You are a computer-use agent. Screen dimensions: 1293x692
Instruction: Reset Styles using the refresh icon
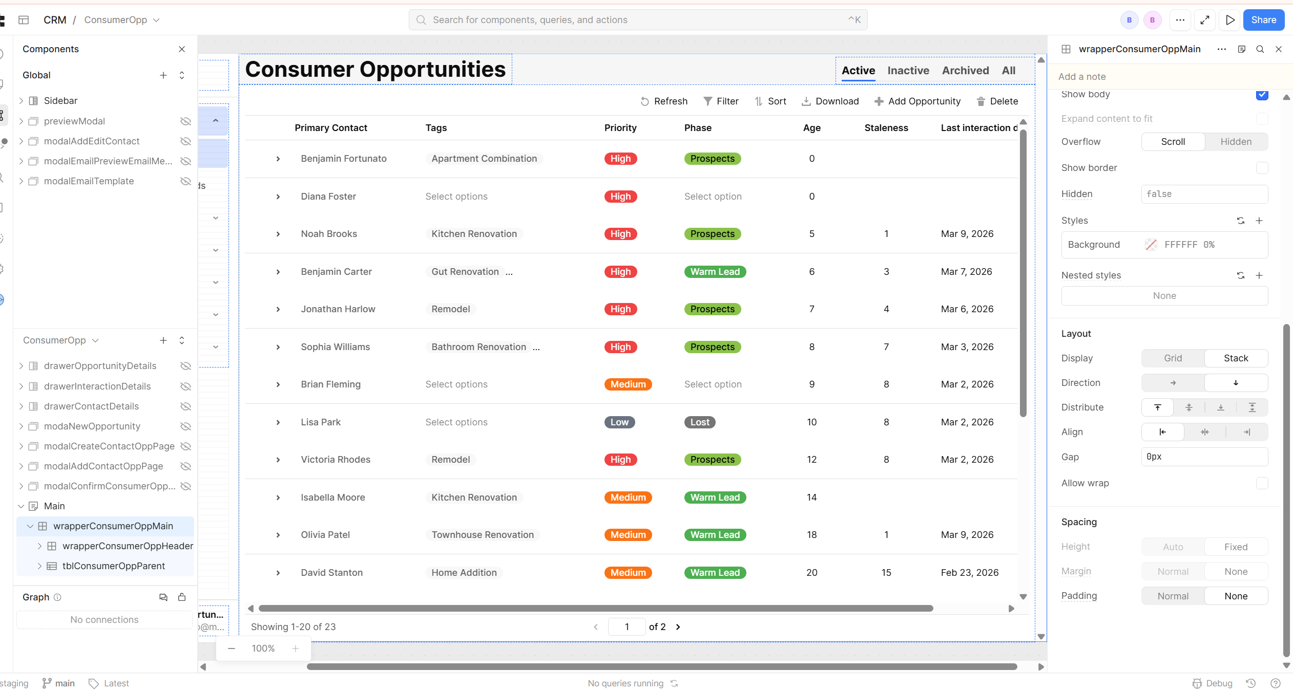(x=1240, y=221)
